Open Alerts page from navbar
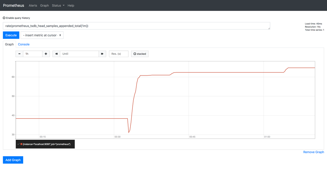This screenshot has width=327, height=177. (33, 5)
